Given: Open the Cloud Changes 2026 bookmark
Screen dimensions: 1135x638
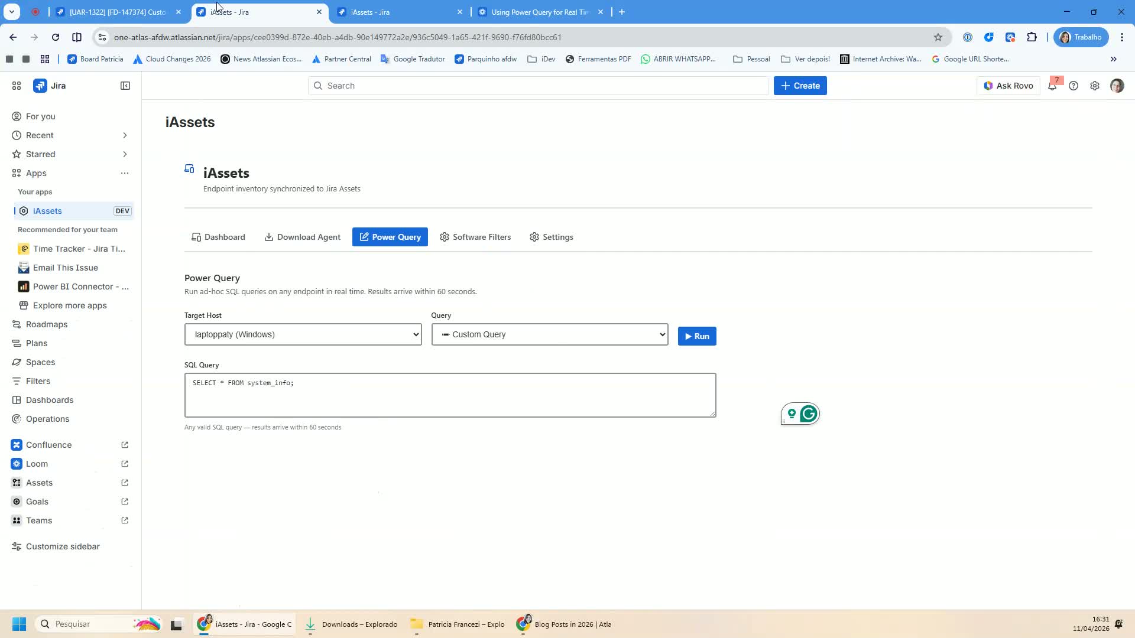Looking at the screenshot, I should pos(171,59).
